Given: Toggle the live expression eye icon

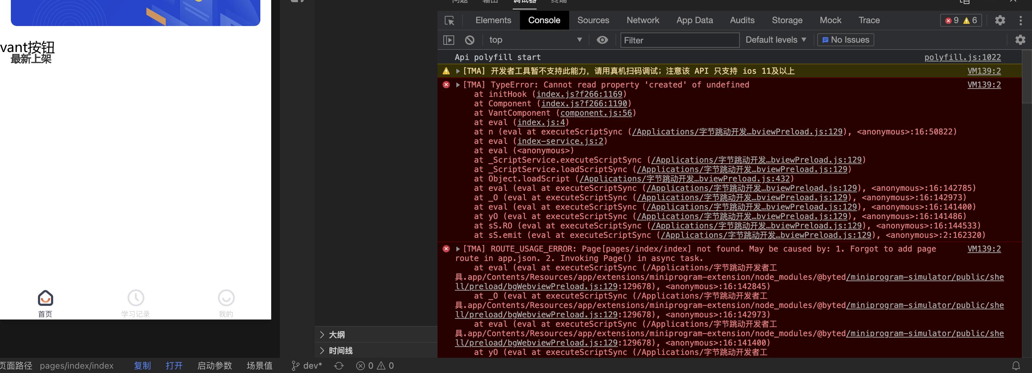Looking at the screenshot, I should click(x=602, y=40).
